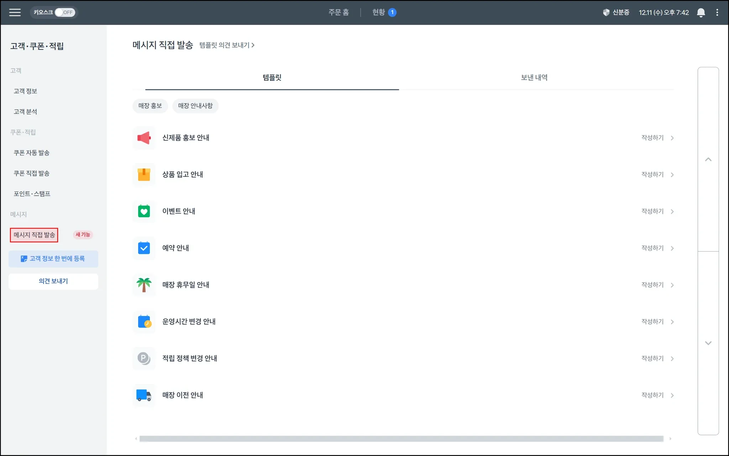Switch to the 보낸 내역 tab

(534, 78)
